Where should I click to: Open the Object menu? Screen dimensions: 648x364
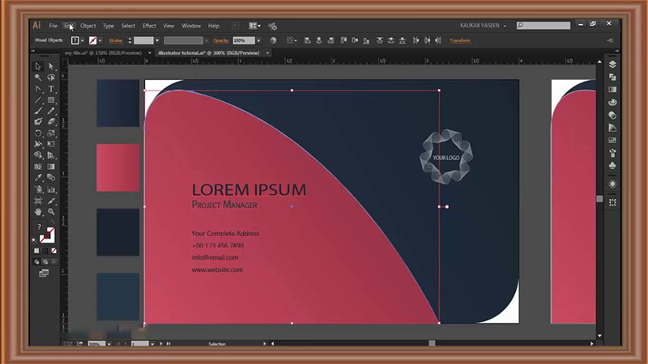tap(87, 26)
